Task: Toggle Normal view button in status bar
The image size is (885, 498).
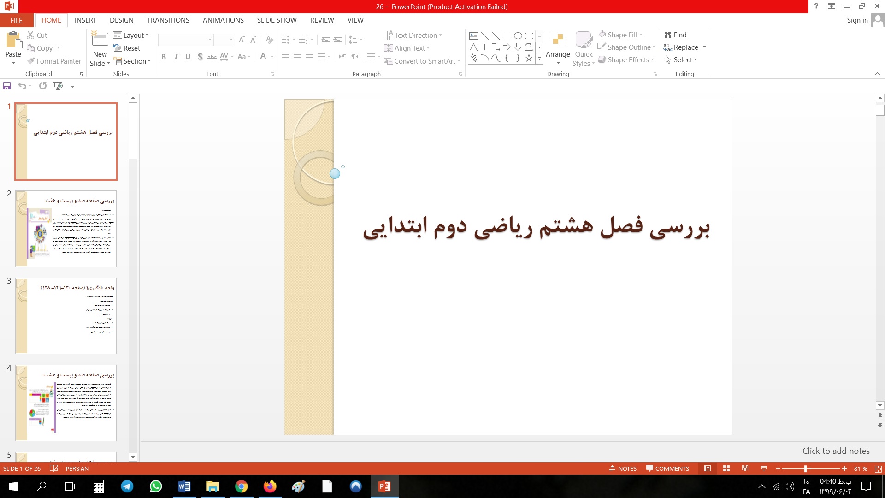Action: (x=708, y=468)
